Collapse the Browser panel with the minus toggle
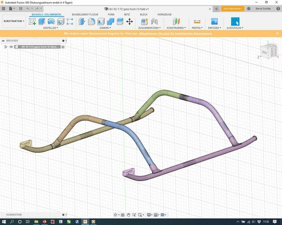This screenshot has width=282, height=225. coord(3,40)
